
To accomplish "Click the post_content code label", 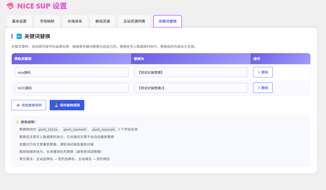I will (x=75, y=130).
